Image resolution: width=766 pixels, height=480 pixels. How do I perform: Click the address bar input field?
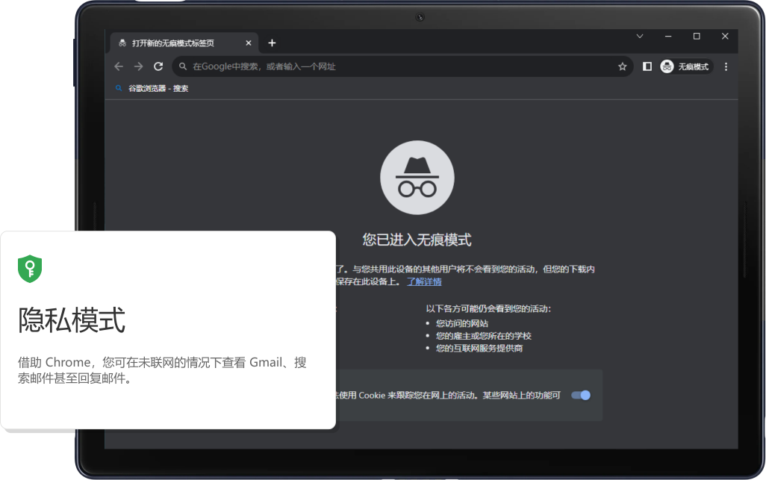click(402, 66)
